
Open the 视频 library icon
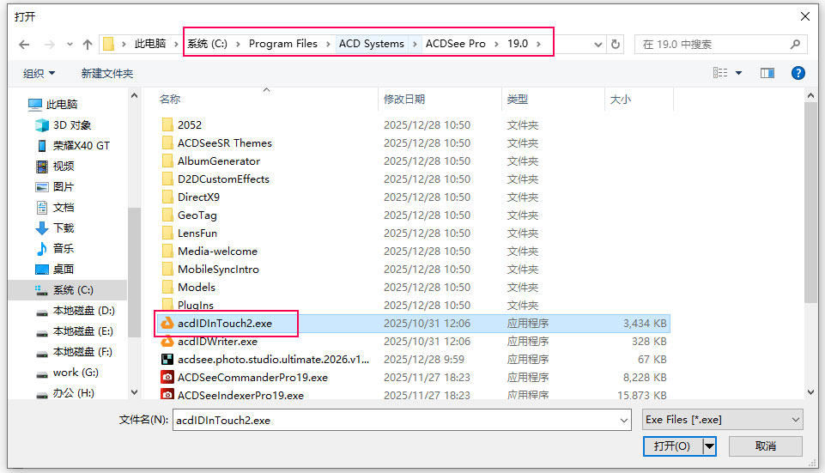[42, 167]
